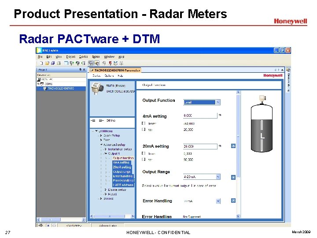
Task: Toggle the device catalog toolbar button with monitor
Action: pyautogui.click(x=91, y=63)
